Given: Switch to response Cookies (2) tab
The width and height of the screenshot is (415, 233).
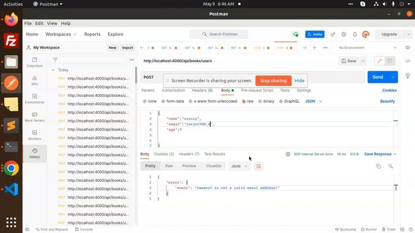Looking at the screenshot, I should pos(164,154).
